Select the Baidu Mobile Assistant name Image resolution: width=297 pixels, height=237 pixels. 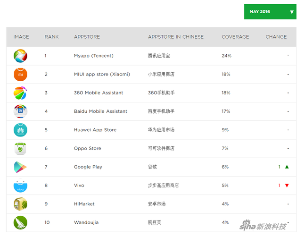click(x=100, y=111)
